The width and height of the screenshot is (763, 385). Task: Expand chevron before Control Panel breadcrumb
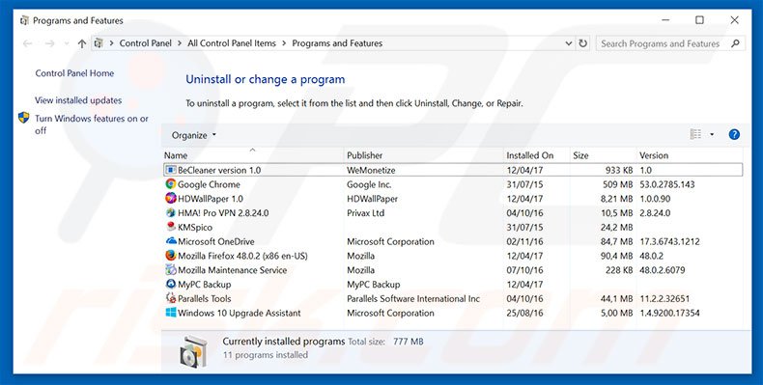click(111, 43)
